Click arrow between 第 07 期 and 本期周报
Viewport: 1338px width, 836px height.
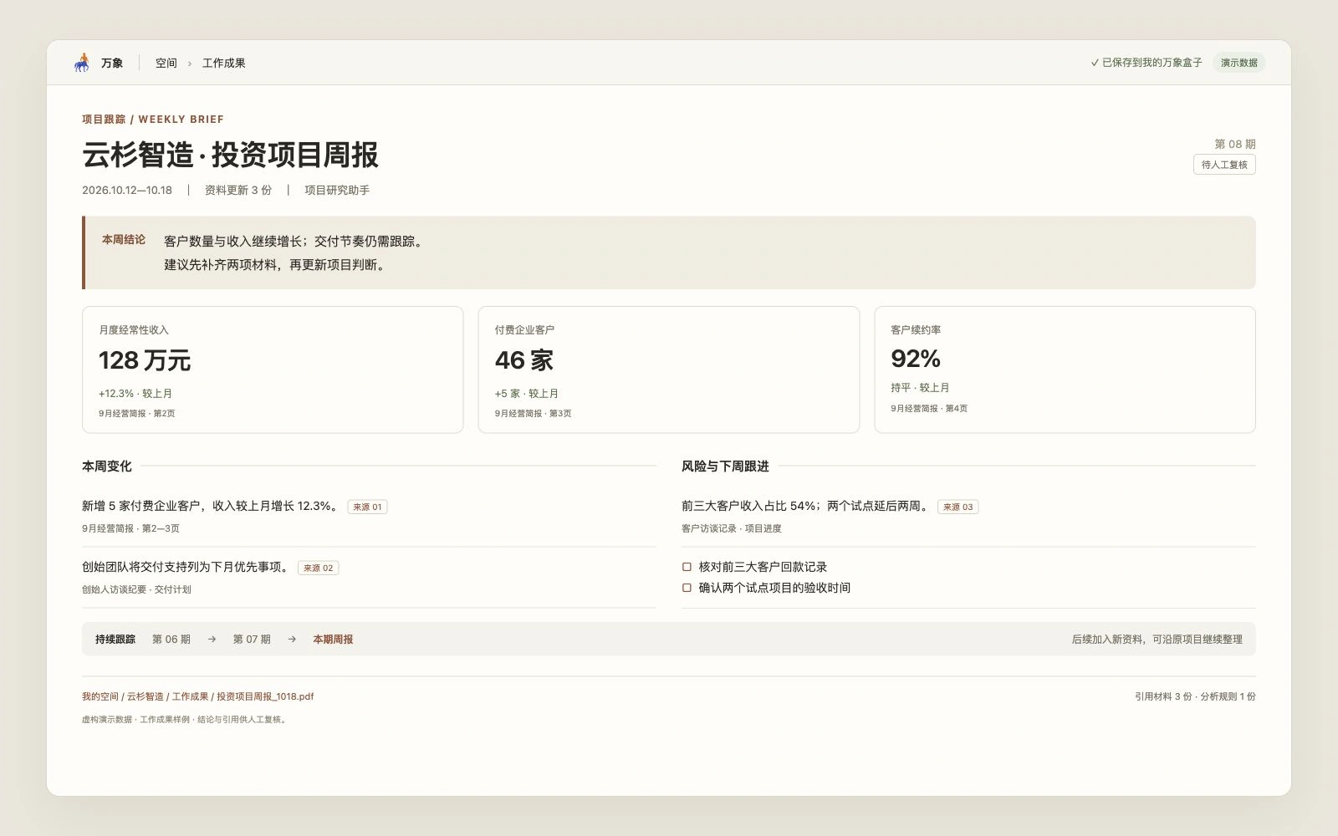[292, 640]
